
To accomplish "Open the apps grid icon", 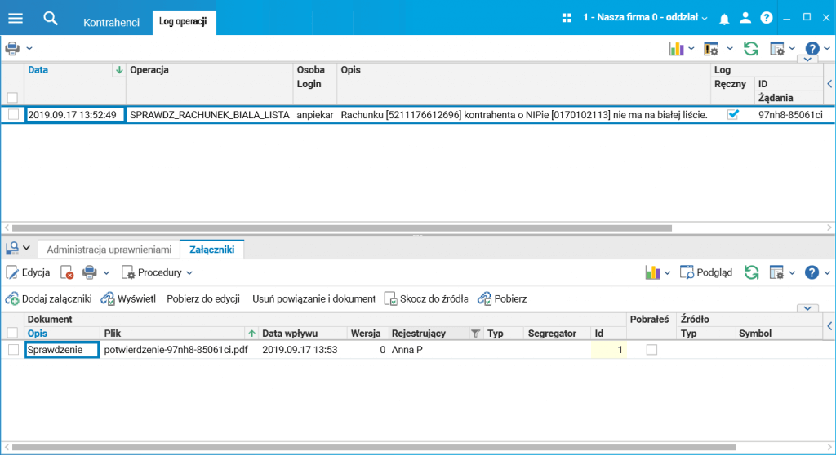I will (x=567, y=18).
